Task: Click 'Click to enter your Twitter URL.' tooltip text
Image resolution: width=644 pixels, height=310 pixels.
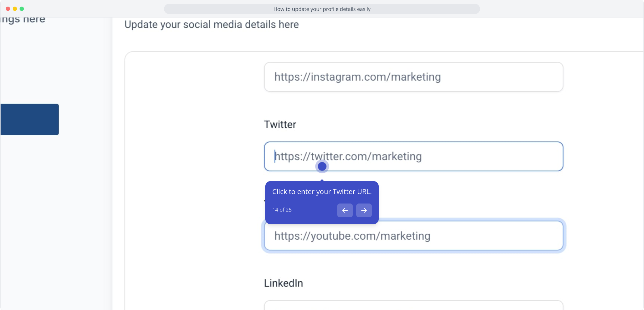Action: [x=322, y=192]
